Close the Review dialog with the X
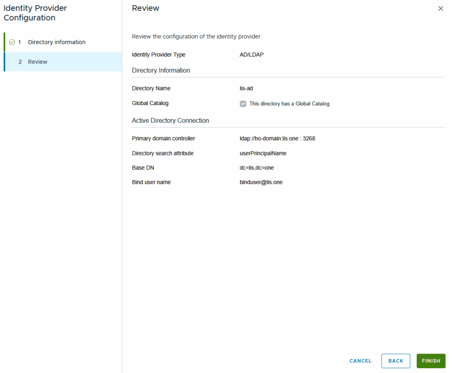The width and height of the screenshot is (452, 373). tap(441, 8)
